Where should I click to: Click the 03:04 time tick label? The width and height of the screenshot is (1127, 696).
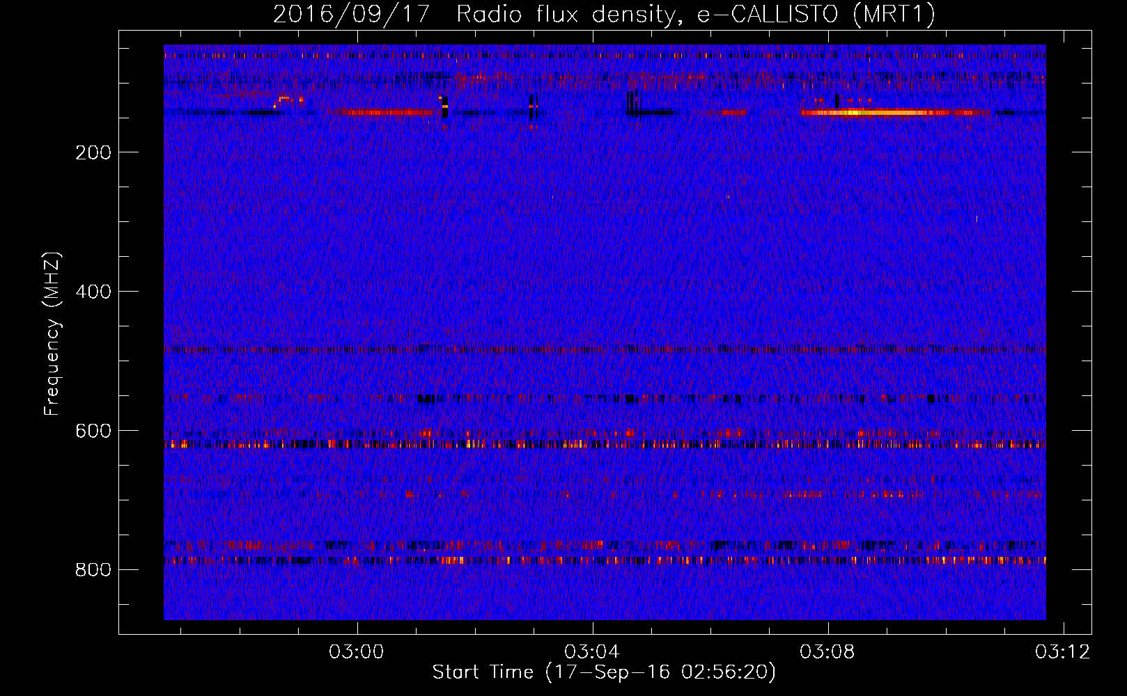pyautogui.click(x=592, y=652)
